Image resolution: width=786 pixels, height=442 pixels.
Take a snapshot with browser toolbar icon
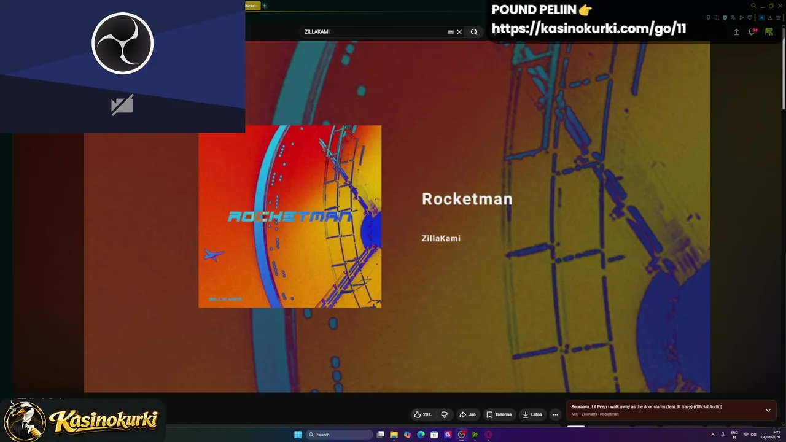717,18
